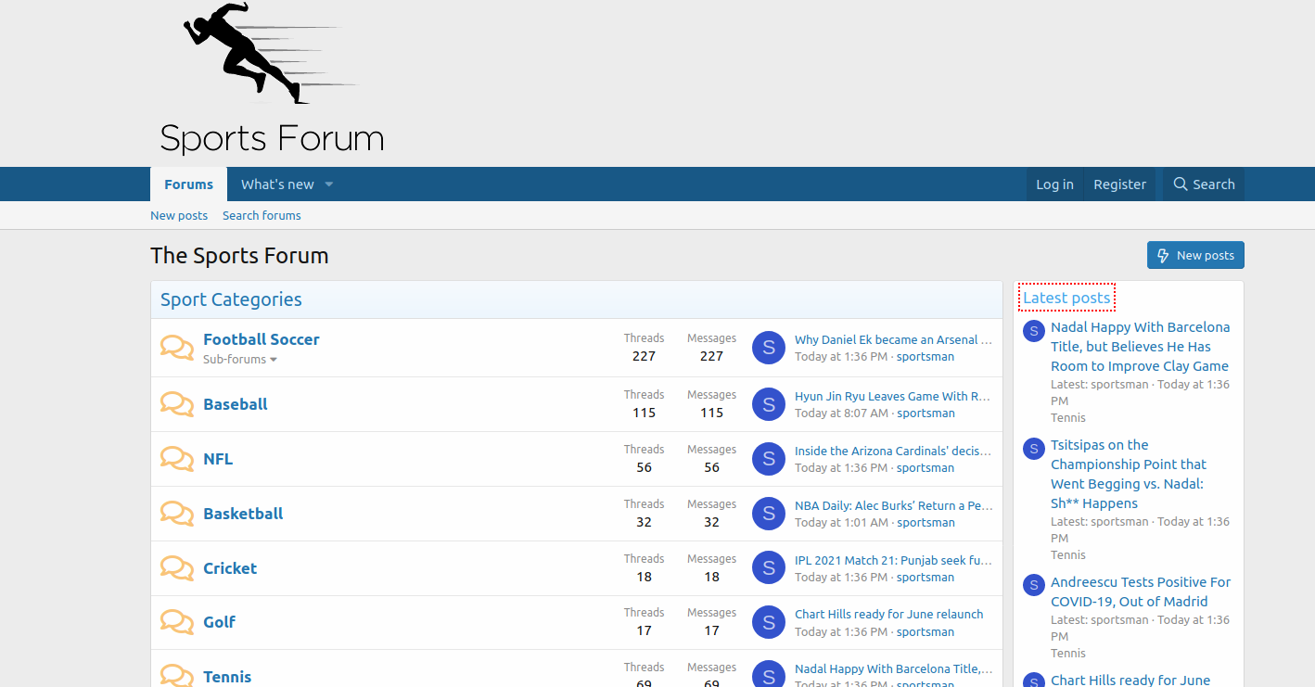
Task: Click sportsman avatar in Baseball row
Action: coord(769,404)
